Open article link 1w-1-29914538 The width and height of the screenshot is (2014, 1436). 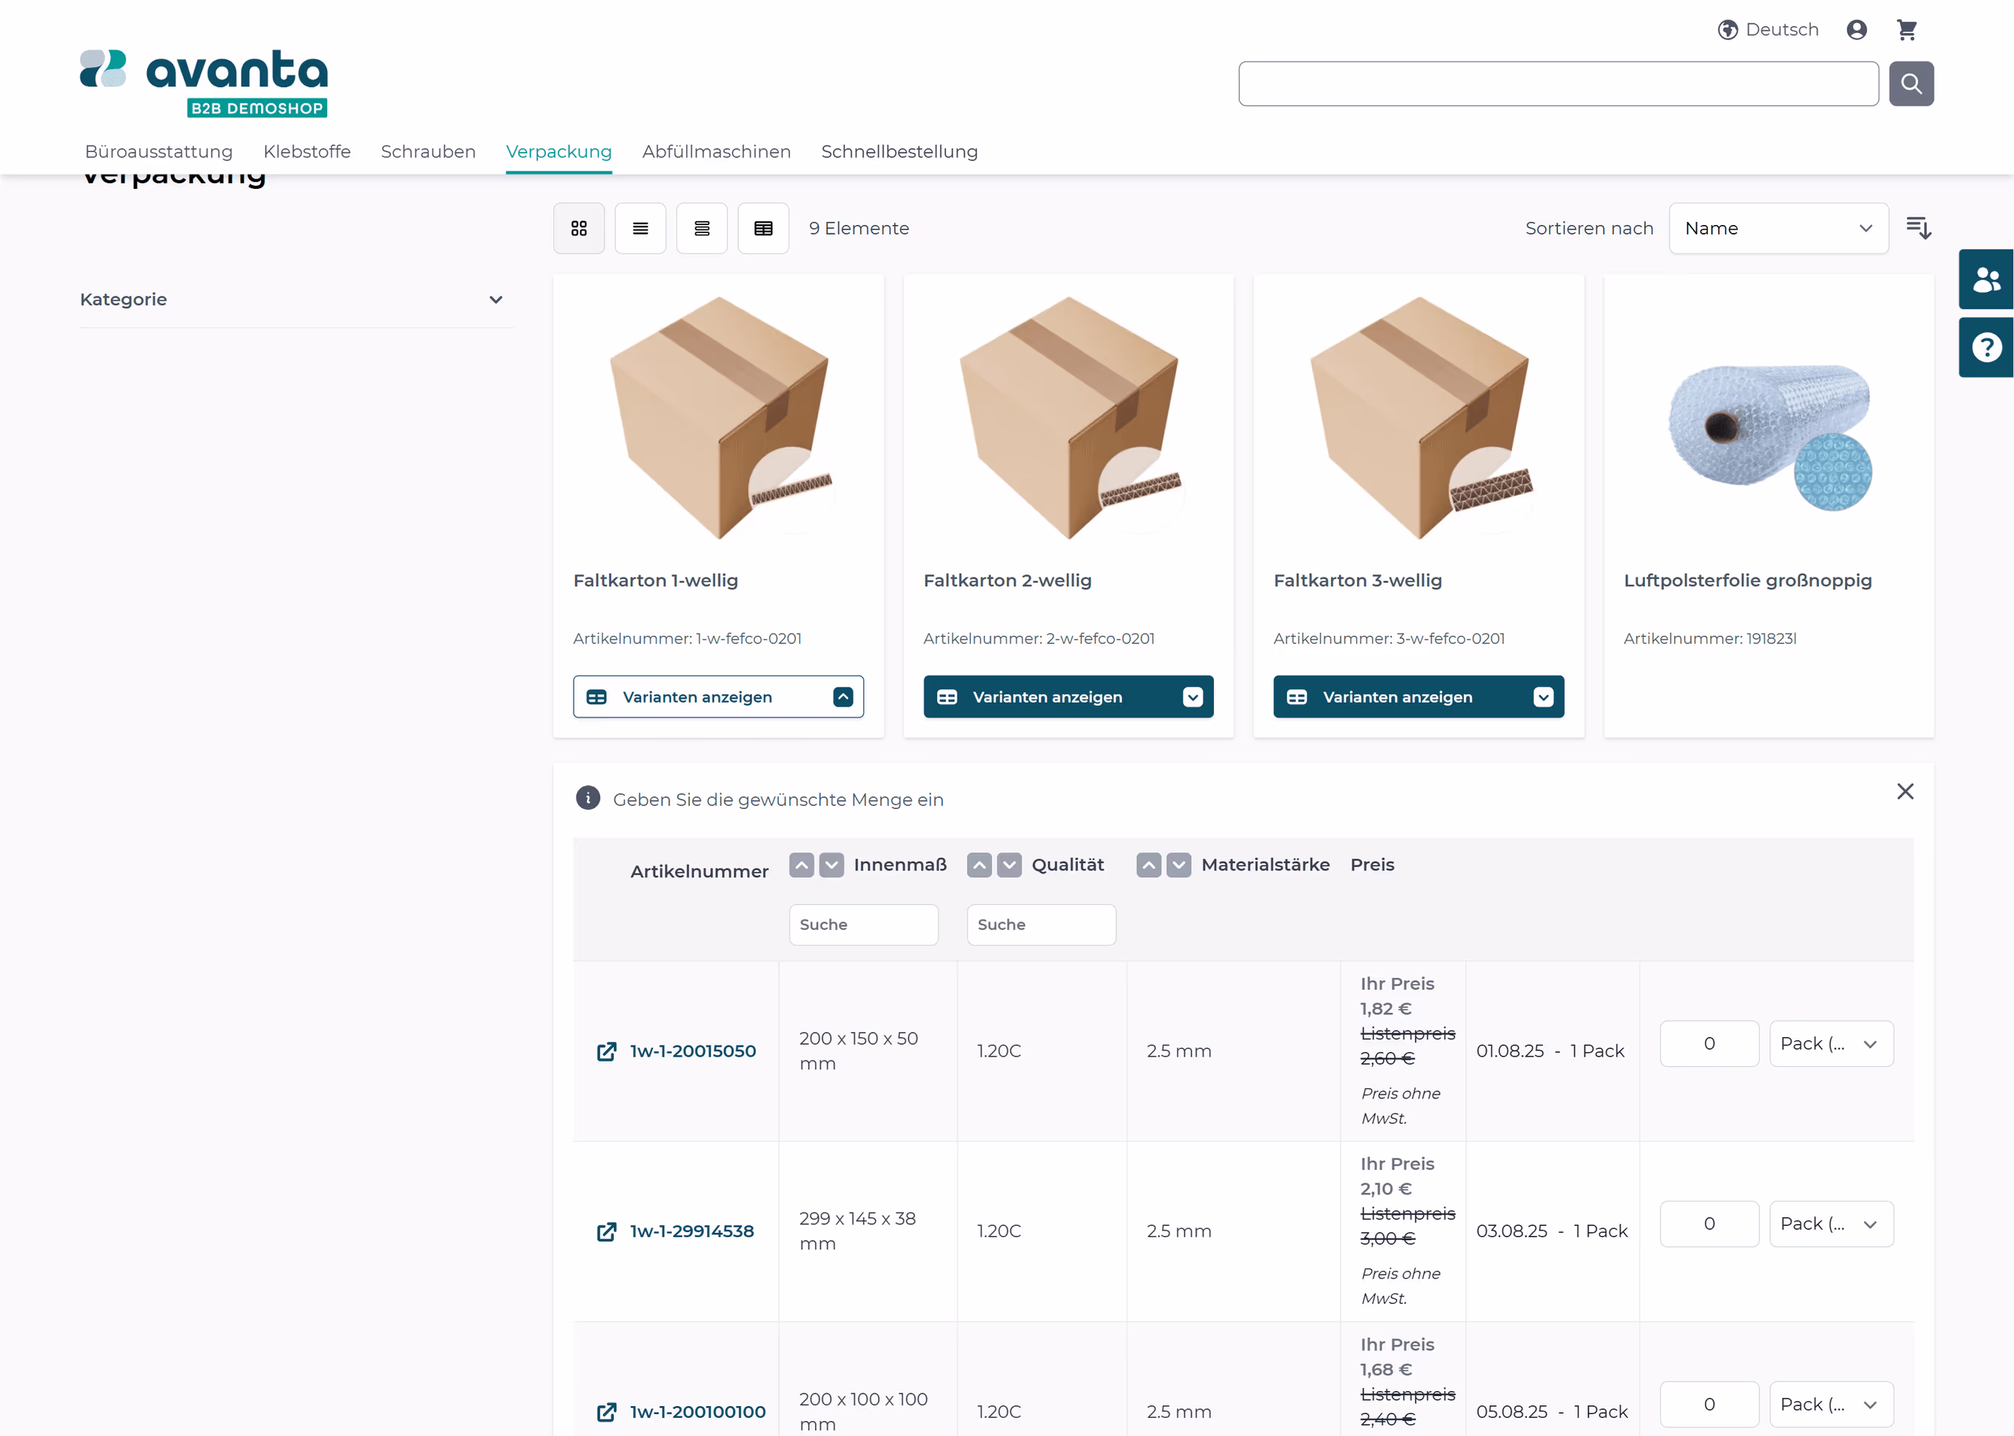click(692, 1231)
